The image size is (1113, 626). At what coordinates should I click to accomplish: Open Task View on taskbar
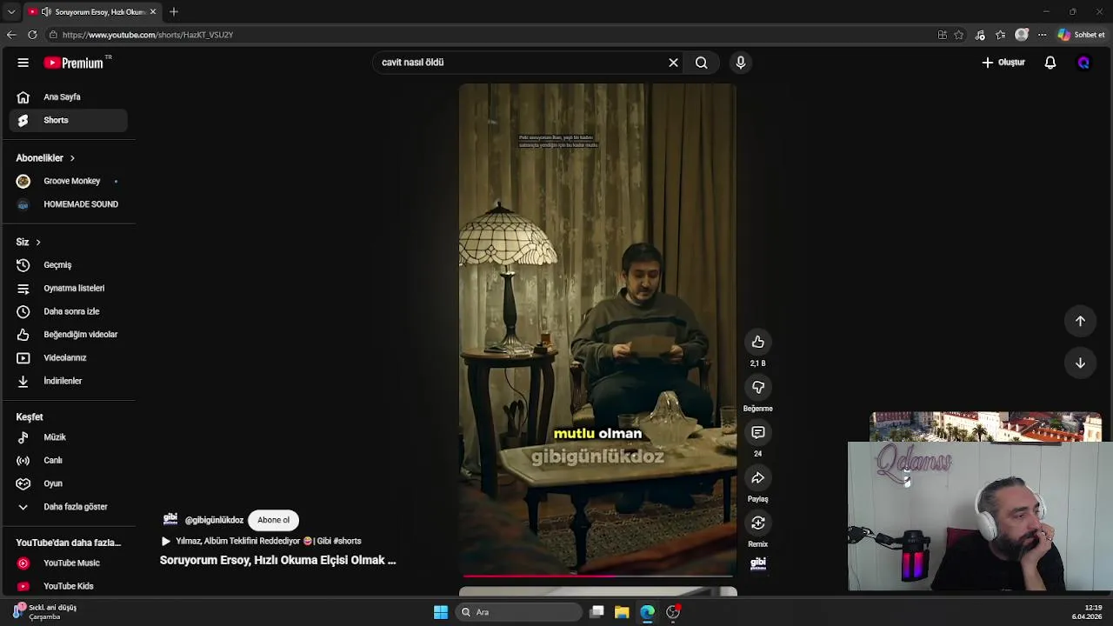coord(596,612)
